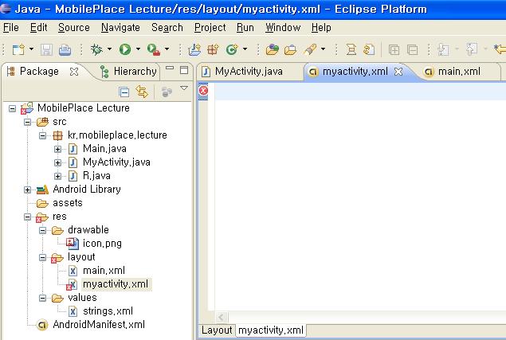
Task: Open the Window menu
Action: pos(283,28)
